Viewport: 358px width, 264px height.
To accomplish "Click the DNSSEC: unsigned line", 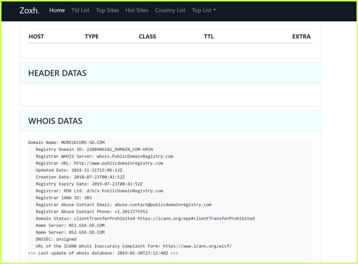I will [56, 239].
